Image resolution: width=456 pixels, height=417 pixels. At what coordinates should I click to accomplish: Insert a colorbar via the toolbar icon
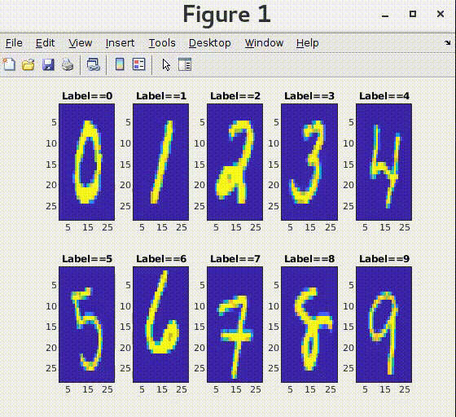[x=120, y=64]
